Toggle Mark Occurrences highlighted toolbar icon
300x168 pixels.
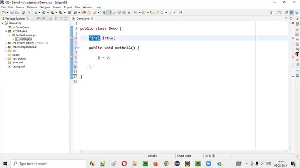tap(109, 13)
